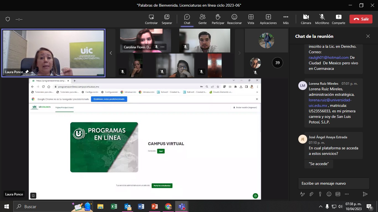Leave the meeting with Salir
Image resolution: width=378 pixels, height=212 pixels.
(361, 19)
